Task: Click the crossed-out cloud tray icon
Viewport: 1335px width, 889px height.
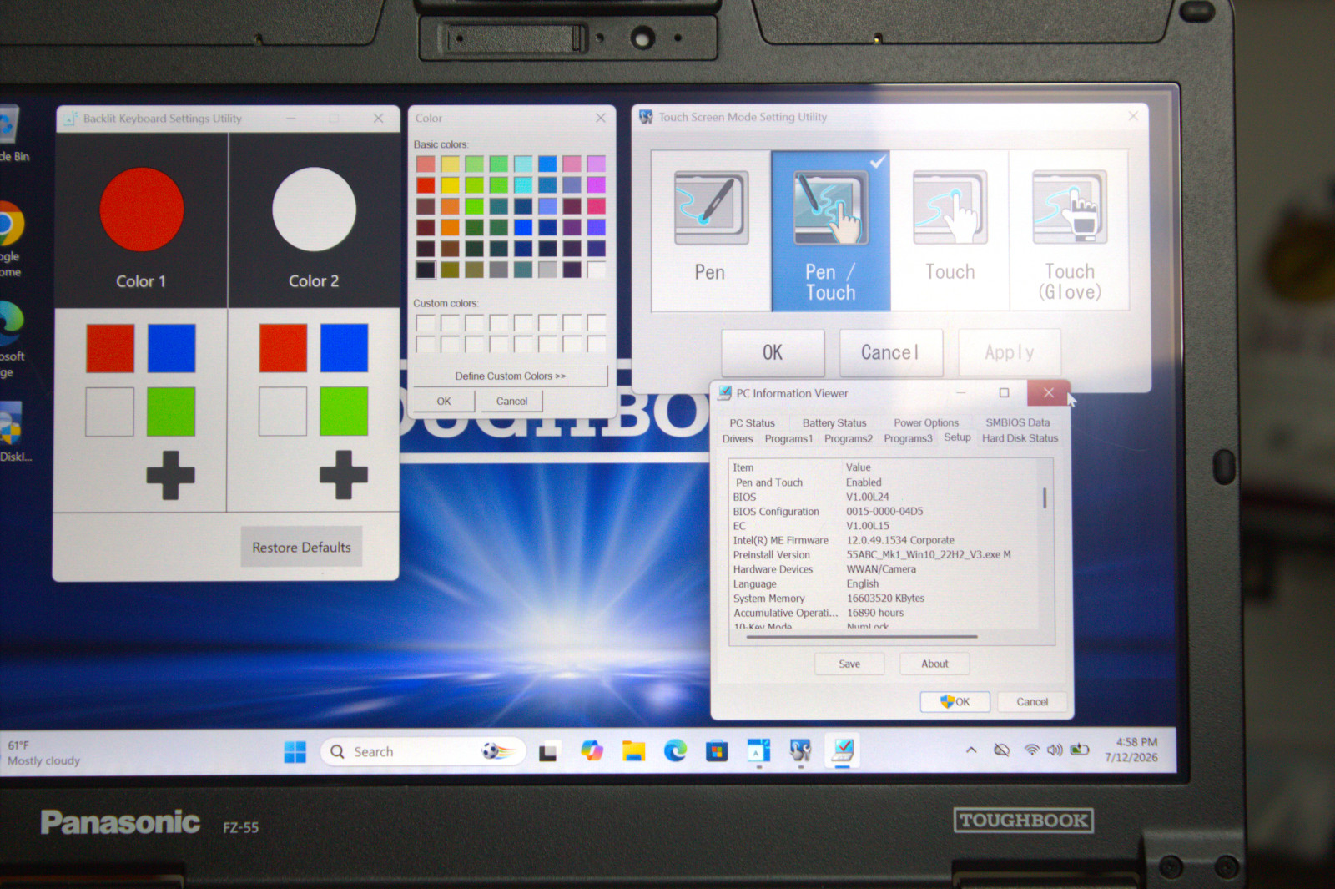Action: 1001,750
